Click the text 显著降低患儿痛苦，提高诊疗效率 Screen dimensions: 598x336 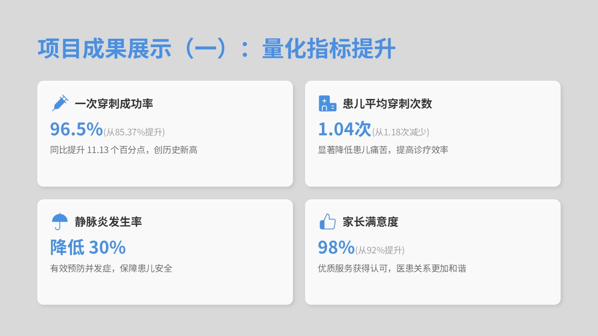coord(383,150)
